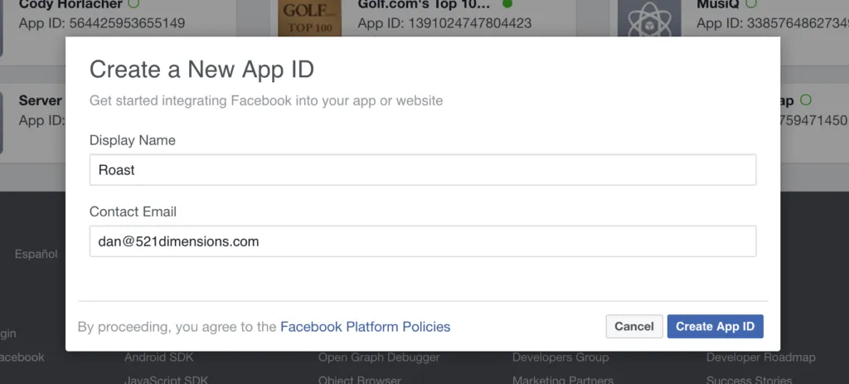The height and width of the screenshot is (384, 849).
Task: Click the Get started integrating Facebook subtitle
Action: point(266,100)
